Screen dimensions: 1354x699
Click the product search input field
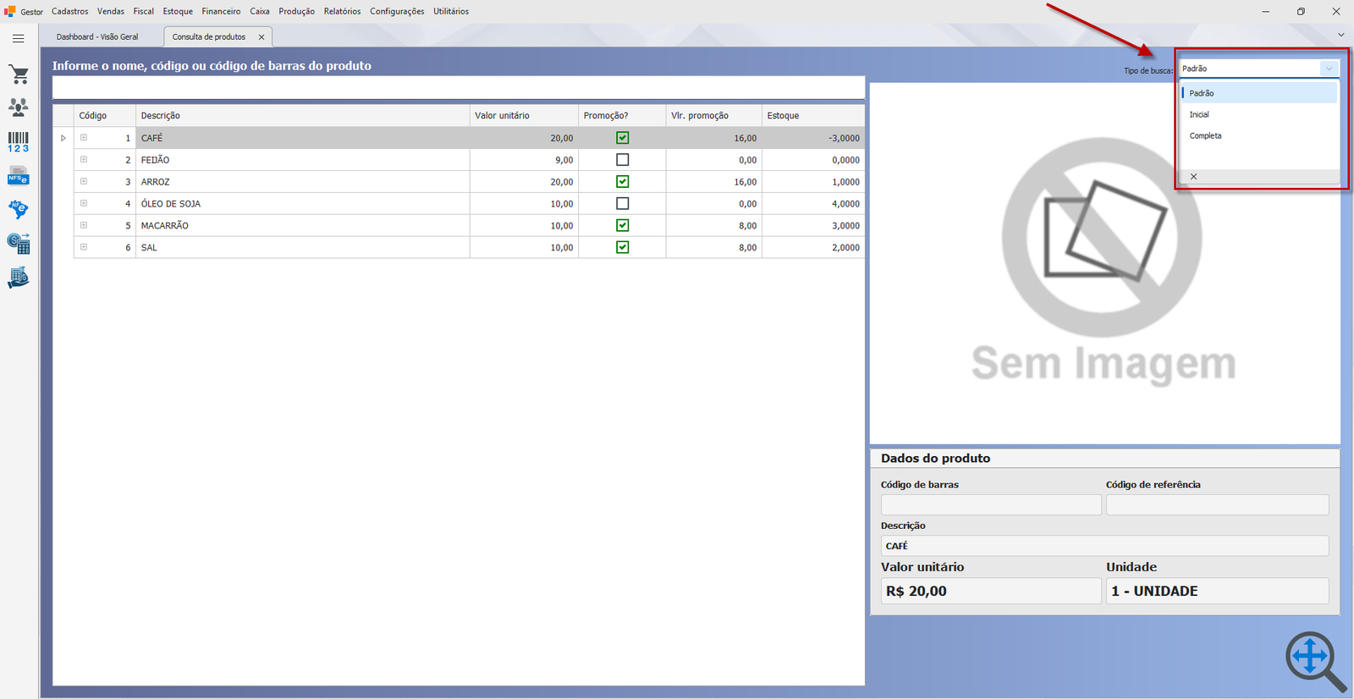pos(459,88)
